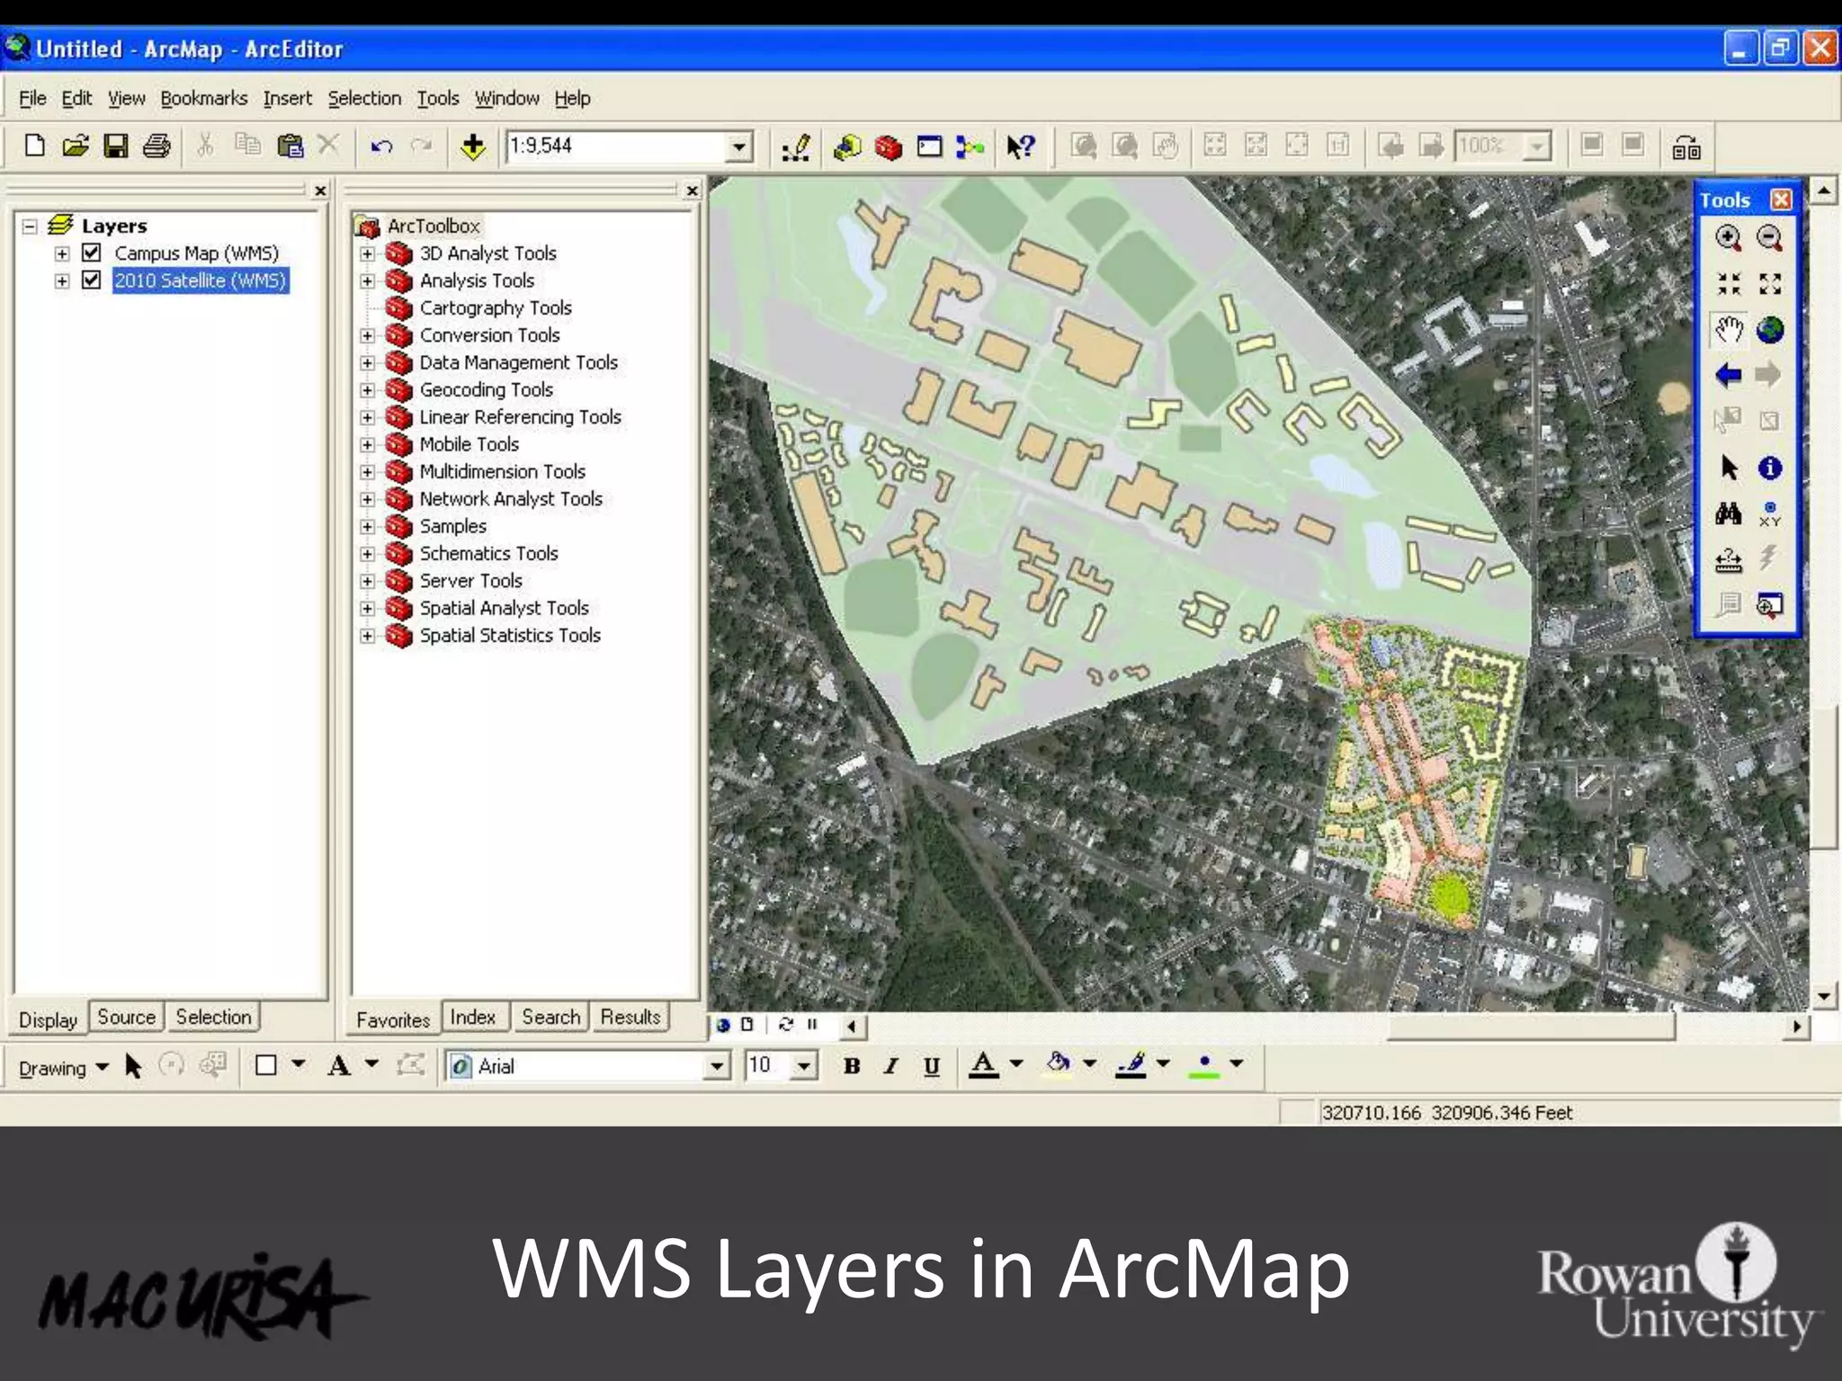This screenshot has height=1381, width=1842.
Task: Expand the Campus Map (WMS) layer
Action: (x=62, y=254)
